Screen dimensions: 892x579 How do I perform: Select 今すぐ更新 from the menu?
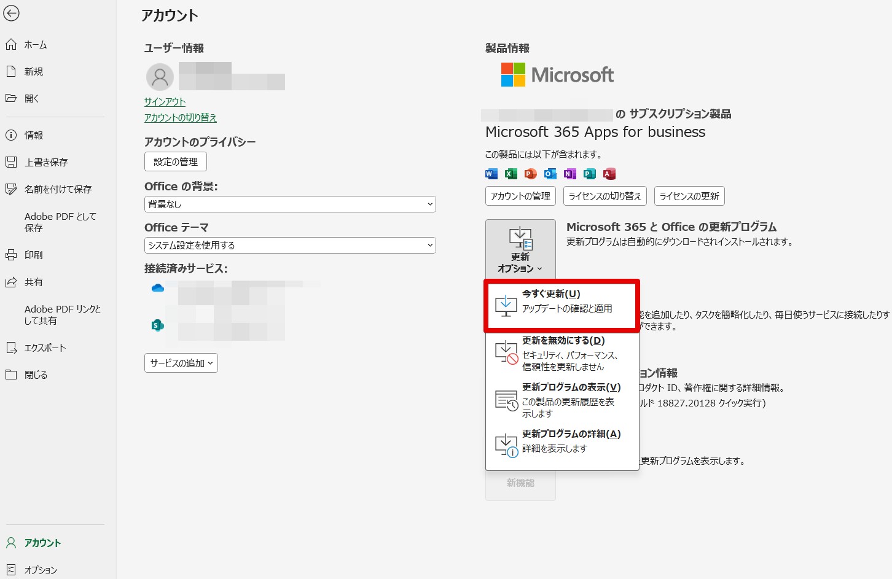point(561,305)
